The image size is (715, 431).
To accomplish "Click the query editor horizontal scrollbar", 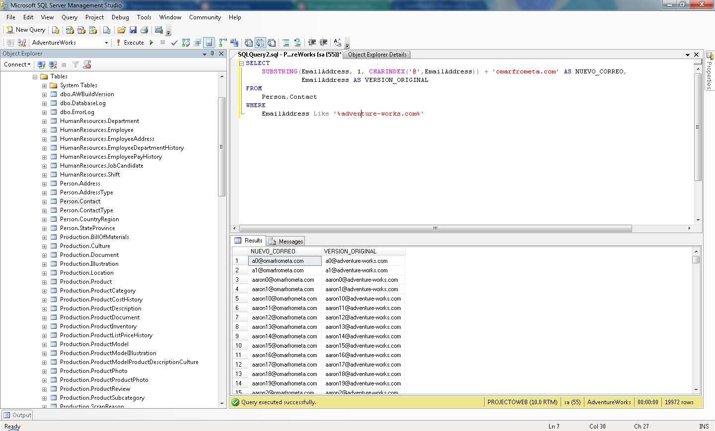I will 435,229.
